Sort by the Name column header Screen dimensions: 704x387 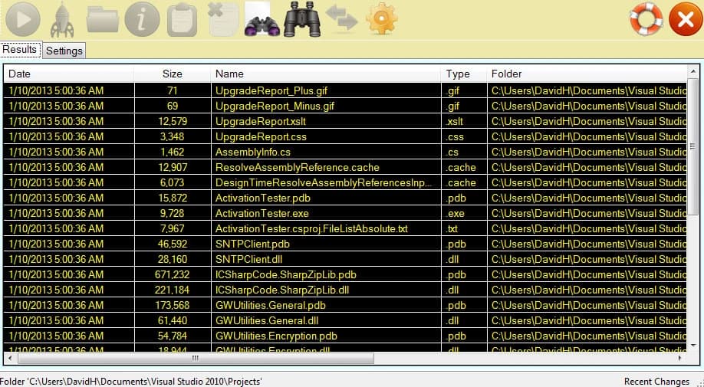(325, 74)
